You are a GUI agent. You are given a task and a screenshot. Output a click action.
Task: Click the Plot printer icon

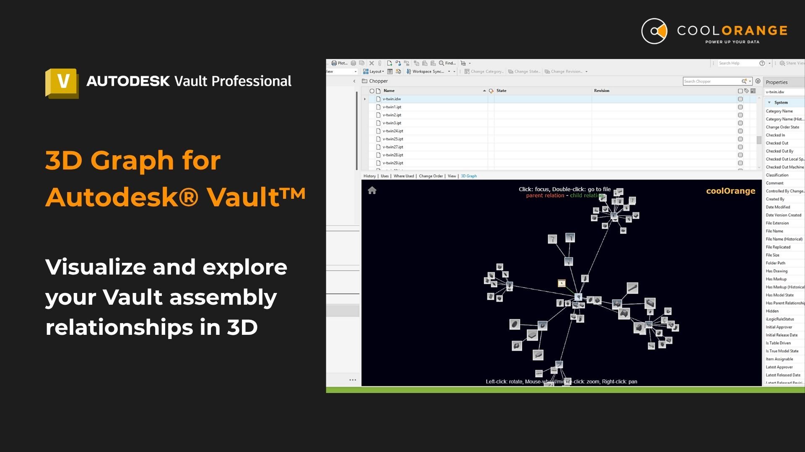[x=334, y=63]
